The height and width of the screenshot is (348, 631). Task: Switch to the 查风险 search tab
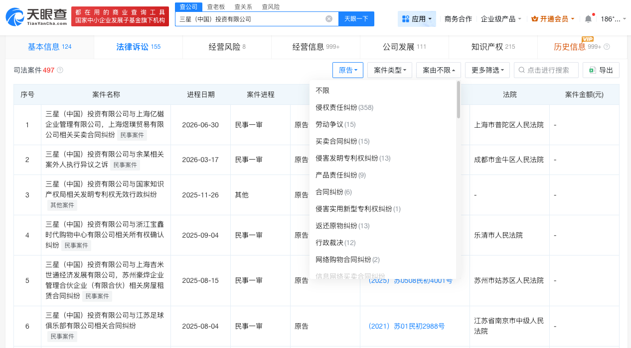(x=270, y=6)
